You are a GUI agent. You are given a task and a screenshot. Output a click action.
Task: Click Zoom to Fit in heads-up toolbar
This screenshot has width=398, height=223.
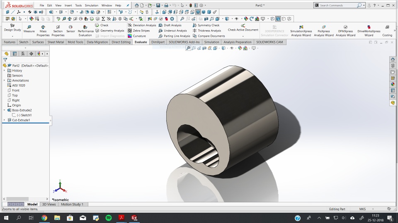point(188,48)
